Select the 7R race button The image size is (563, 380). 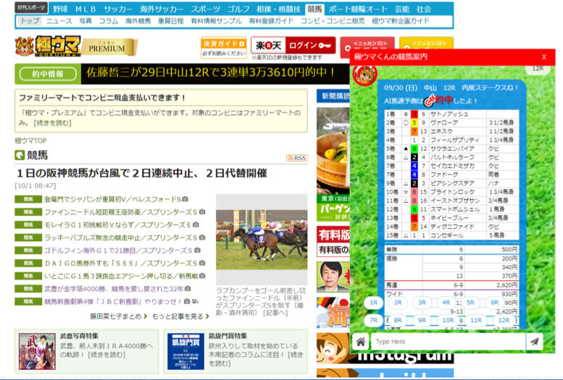pos(374,320)
